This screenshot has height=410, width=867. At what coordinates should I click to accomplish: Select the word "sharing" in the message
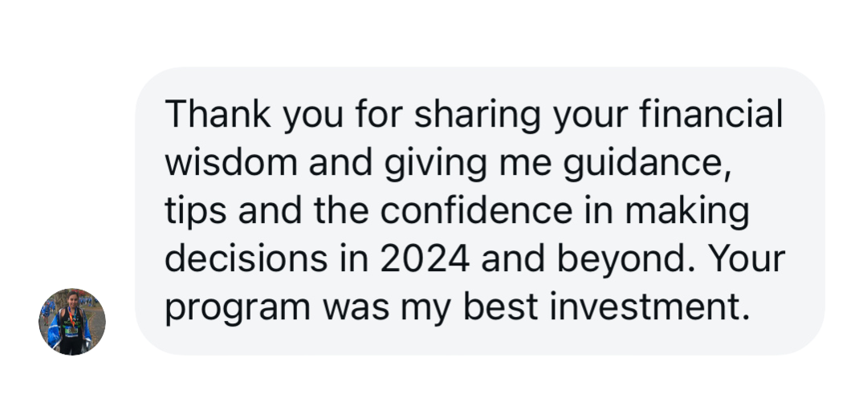[x=477, y=116]
